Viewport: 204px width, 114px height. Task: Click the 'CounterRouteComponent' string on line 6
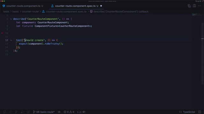pyautogui.click(x=42, y=19)
